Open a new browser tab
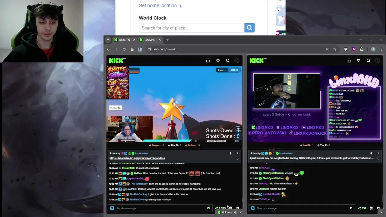 tap(167, 40)
